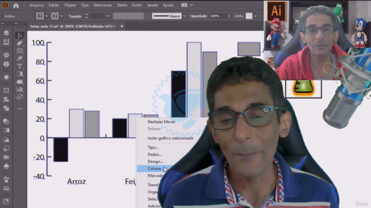This screenshot has height=208, width=371.
Task: Open the Ajuda menu
Action: (x=168, y=5)
